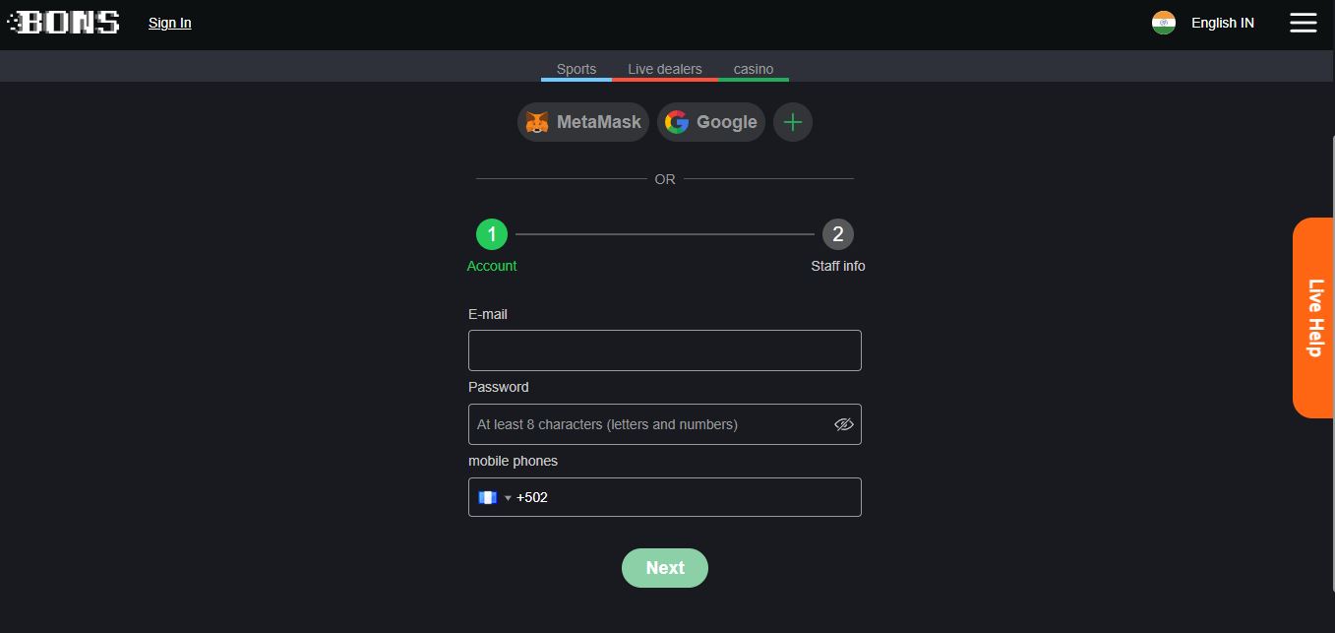Click the step 1 Account circle
This screenshot has width=1335, height=633.
[492, 234]
